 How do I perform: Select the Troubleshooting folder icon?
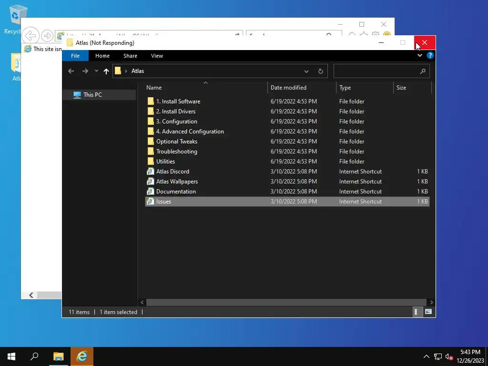151,151
